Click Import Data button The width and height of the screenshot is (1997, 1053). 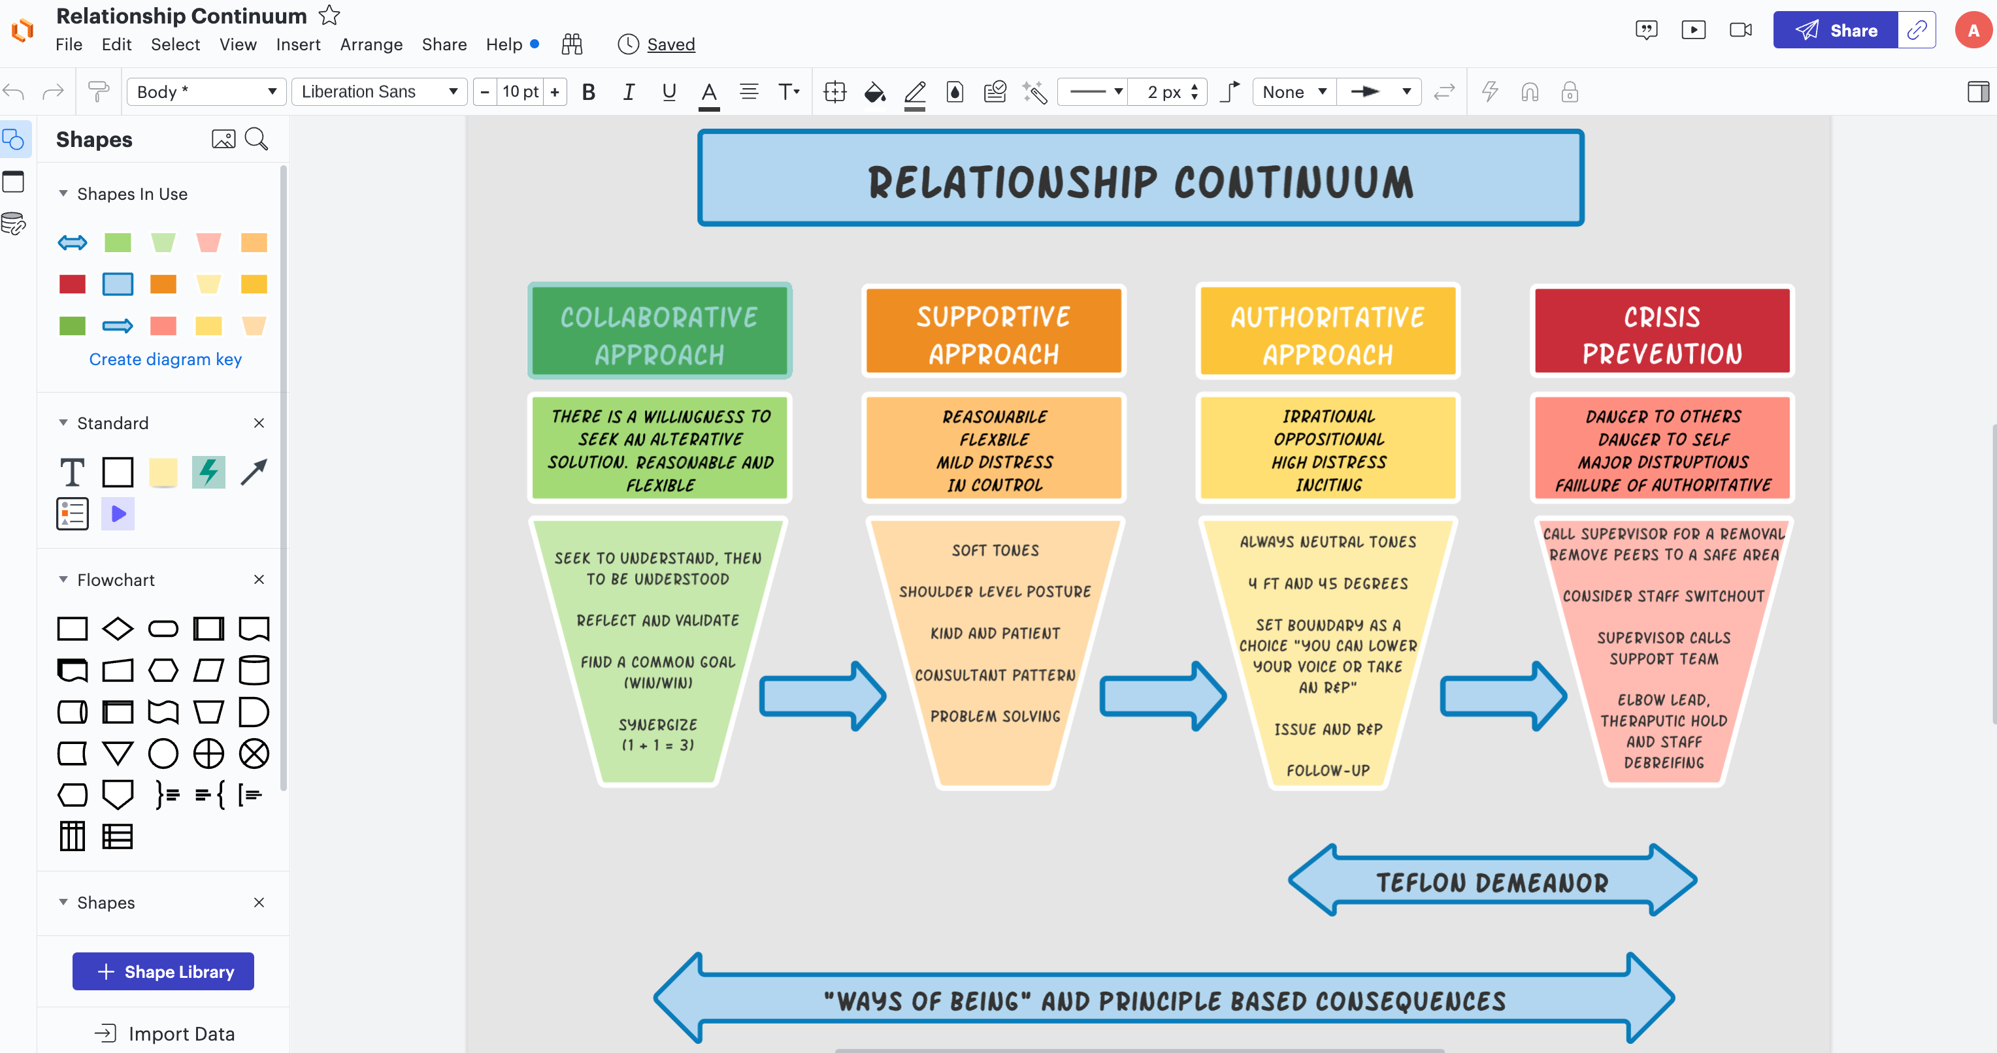(x=163, y=1033)
